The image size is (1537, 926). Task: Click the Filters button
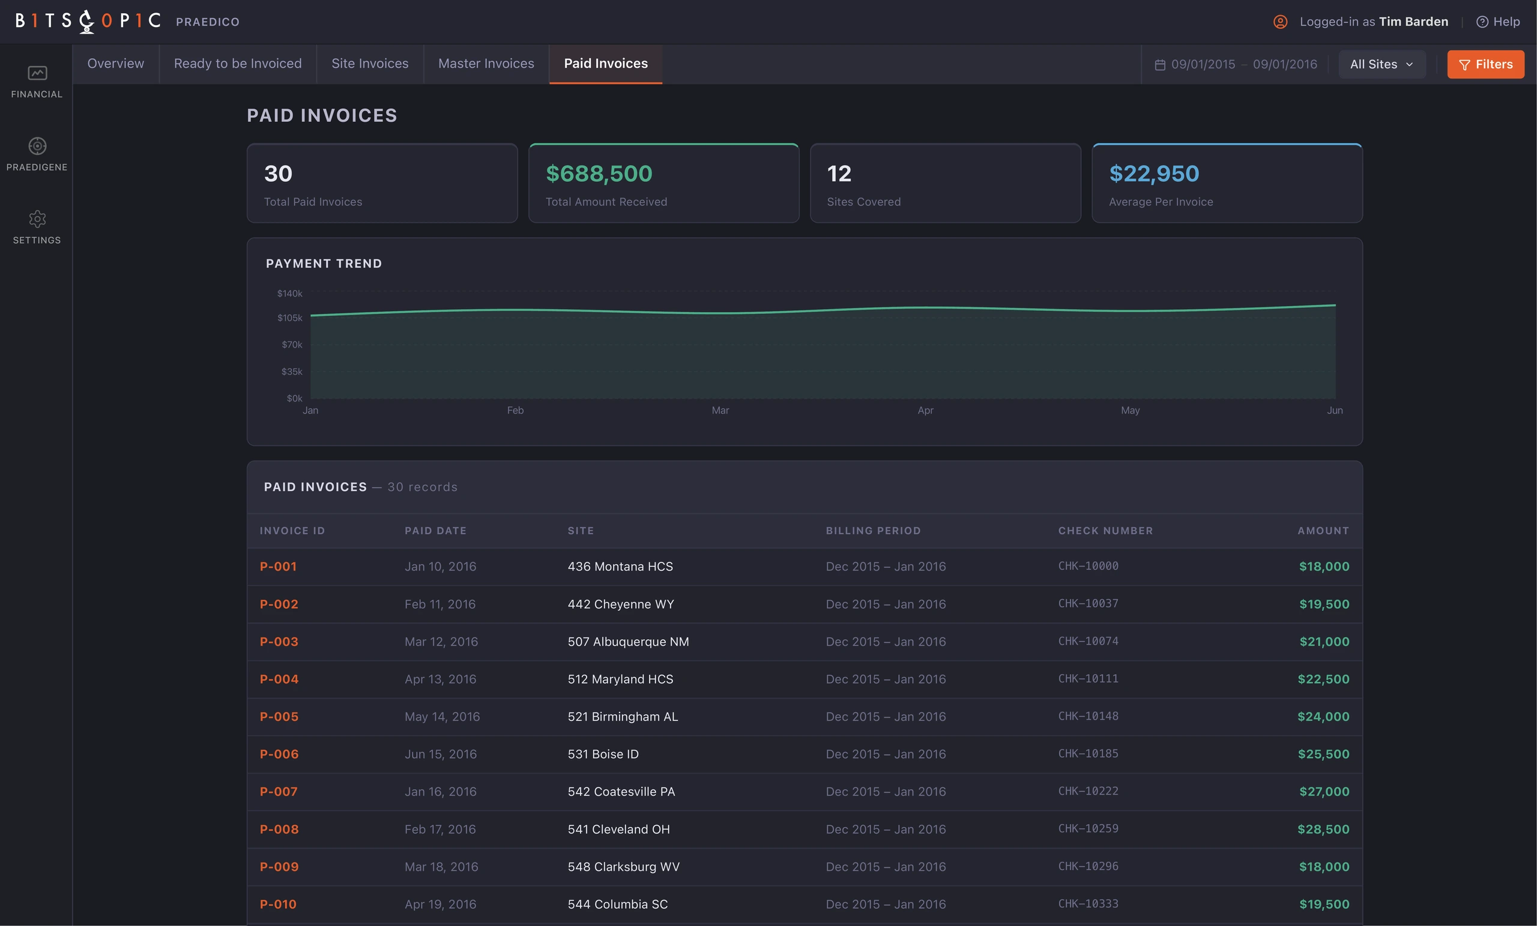pos(1485,64)
